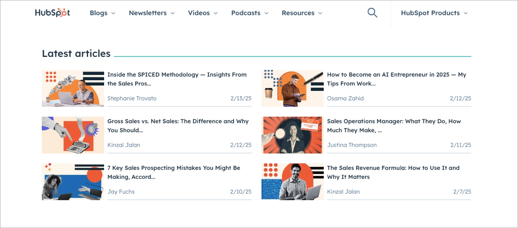Click the Sales Prospecting Mistakes thumbnail

[73, 181]
